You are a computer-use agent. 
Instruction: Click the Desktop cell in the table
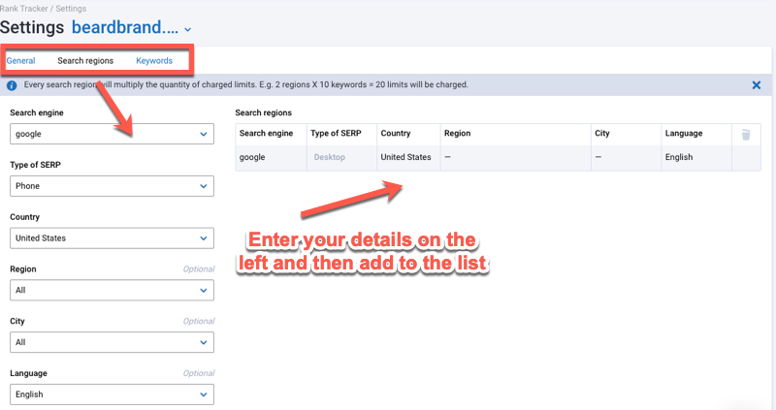coord(329,157)
